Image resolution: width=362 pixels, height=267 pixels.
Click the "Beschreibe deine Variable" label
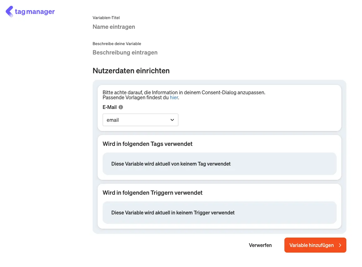[117, 44]
